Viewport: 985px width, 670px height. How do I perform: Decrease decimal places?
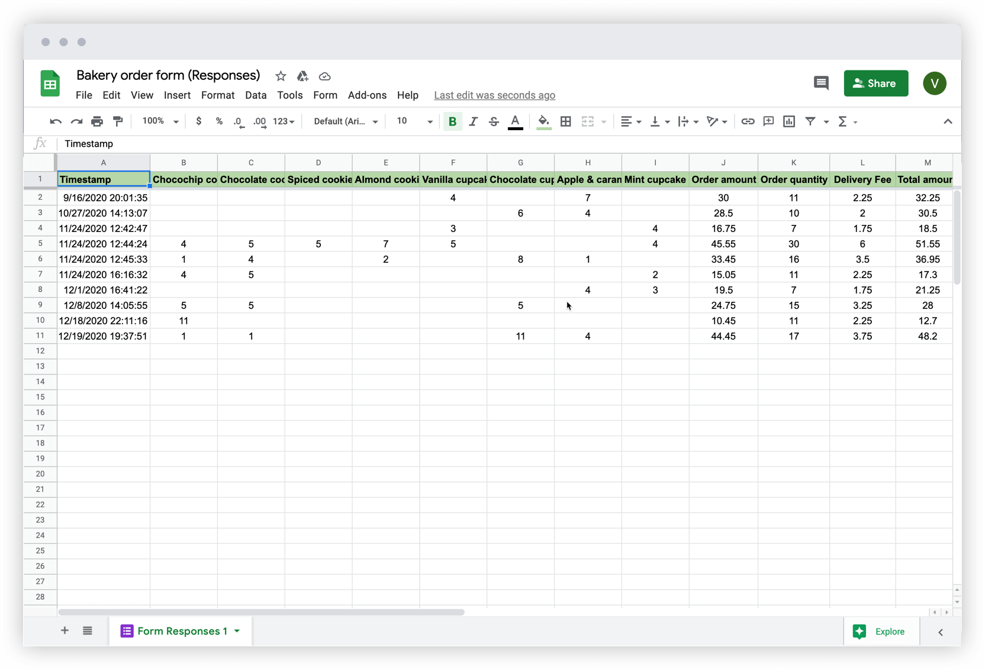tap(239, 121)
